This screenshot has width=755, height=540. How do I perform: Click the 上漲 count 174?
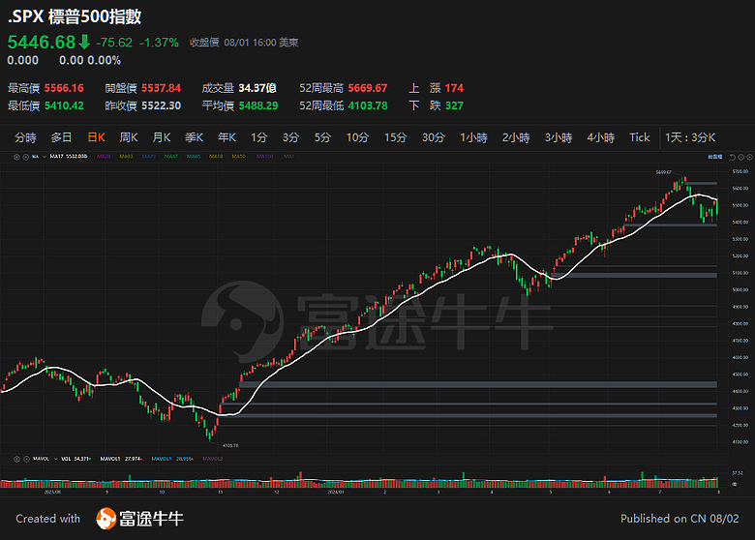coord(454,88)
